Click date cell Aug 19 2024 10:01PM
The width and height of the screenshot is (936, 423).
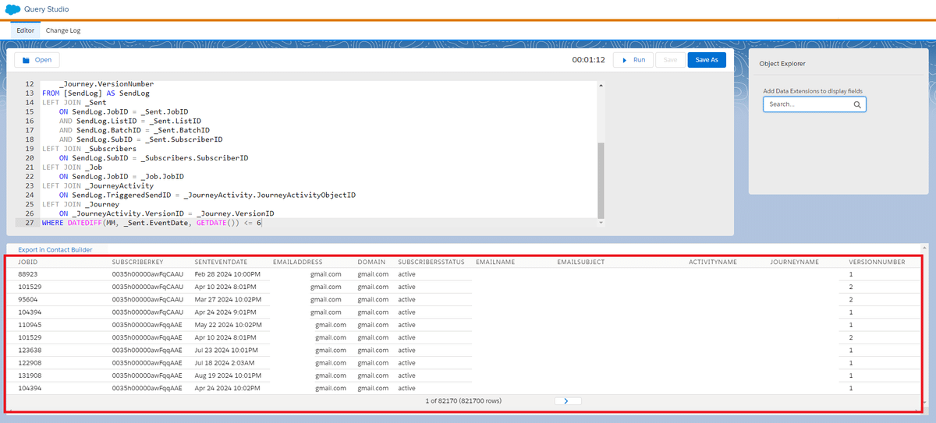(x=228, y=375)
